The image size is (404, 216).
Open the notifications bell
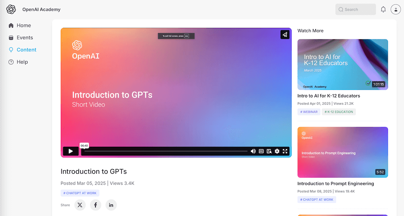tap(383, 9)
